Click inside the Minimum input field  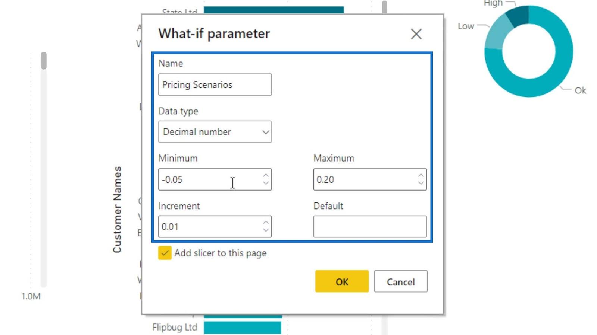[x=210, y=179]
